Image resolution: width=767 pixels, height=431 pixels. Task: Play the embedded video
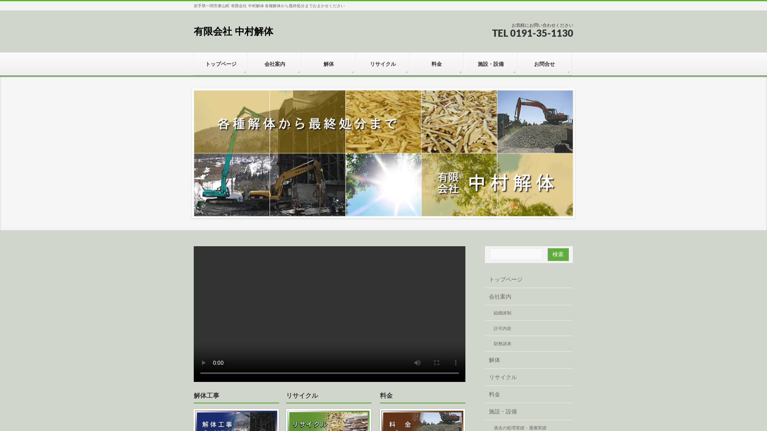203,363
